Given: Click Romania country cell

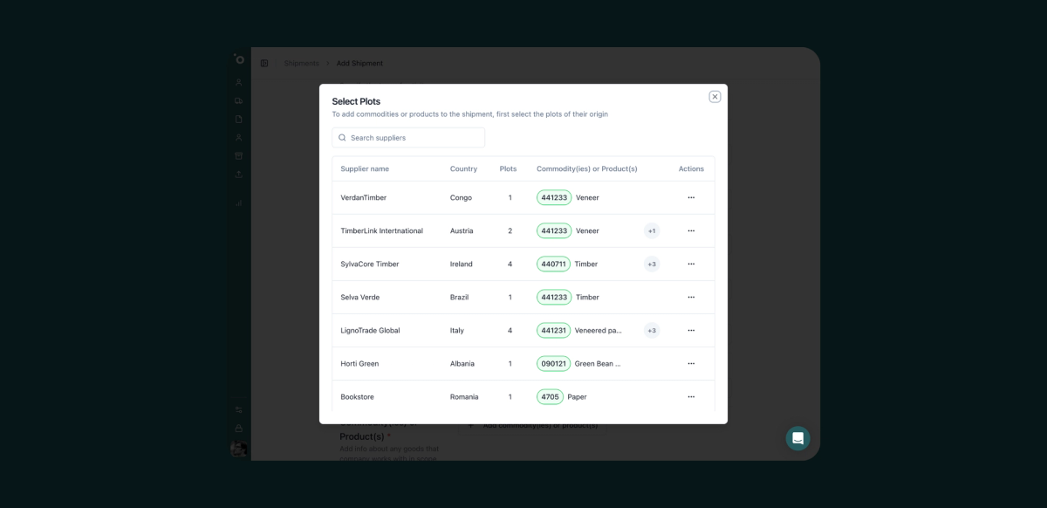Looking at the screenshot, I should [464, 396].
